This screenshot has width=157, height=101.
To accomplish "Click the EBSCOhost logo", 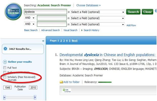I will click(x=13, y=11).
